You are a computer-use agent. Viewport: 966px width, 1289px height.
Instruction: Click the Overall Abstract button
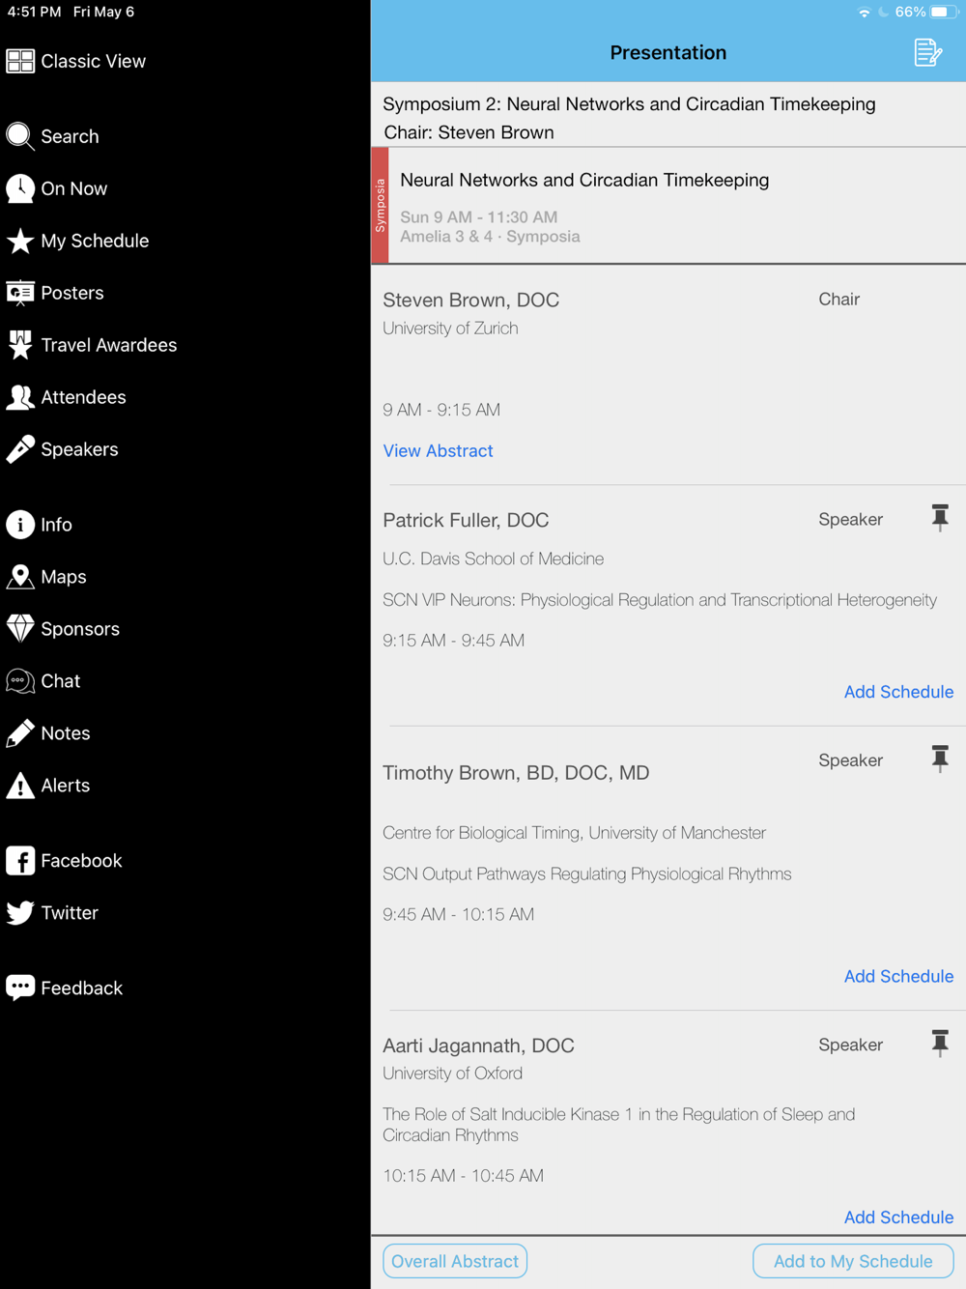[x=455, y=1261]
